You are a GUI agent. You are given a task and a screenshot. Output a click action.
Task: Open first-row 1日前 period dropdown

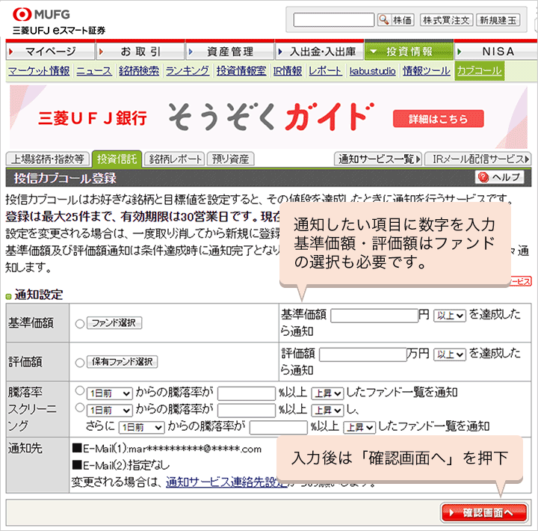109,393
